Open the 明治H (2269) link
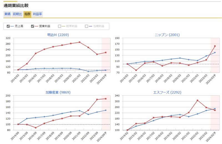Screen dimensions: 222x144 [x=58, y=35]
